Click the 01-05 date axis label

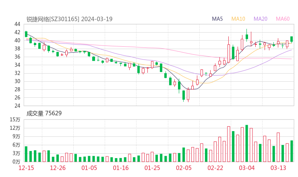coord(89,168)
